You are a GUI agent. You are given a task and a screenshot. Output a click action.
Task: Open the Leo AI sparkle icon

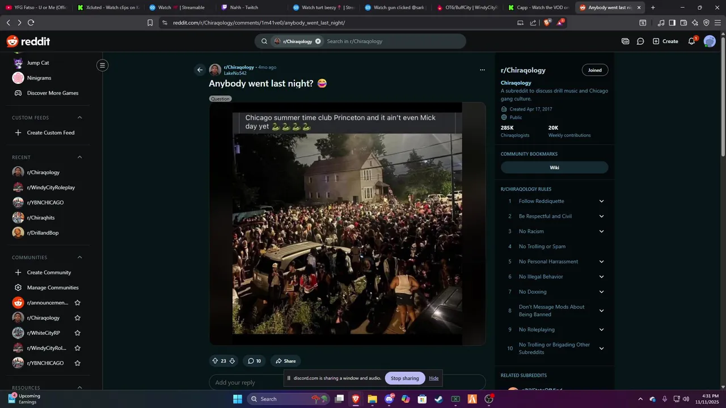[695, 23]
